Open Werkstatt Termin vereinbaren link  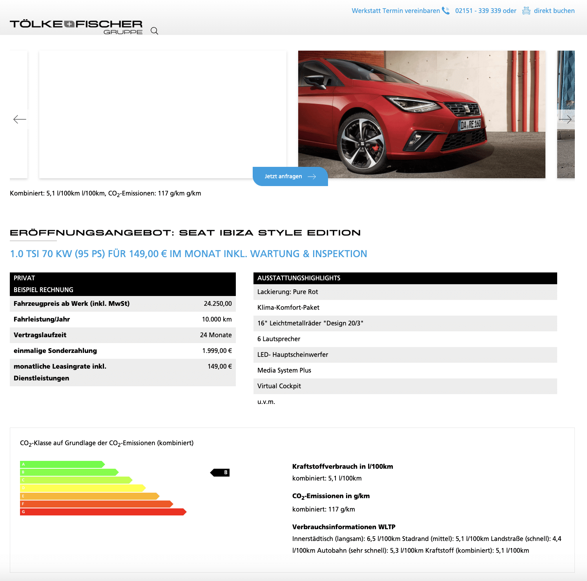pyautogui.click(x=396, y=11)
